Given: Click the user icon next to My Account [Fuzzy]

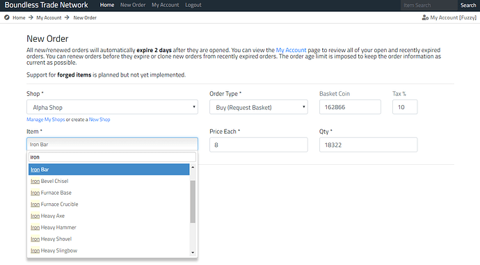Looking at the screenshot, I should [x=425, y=18].
